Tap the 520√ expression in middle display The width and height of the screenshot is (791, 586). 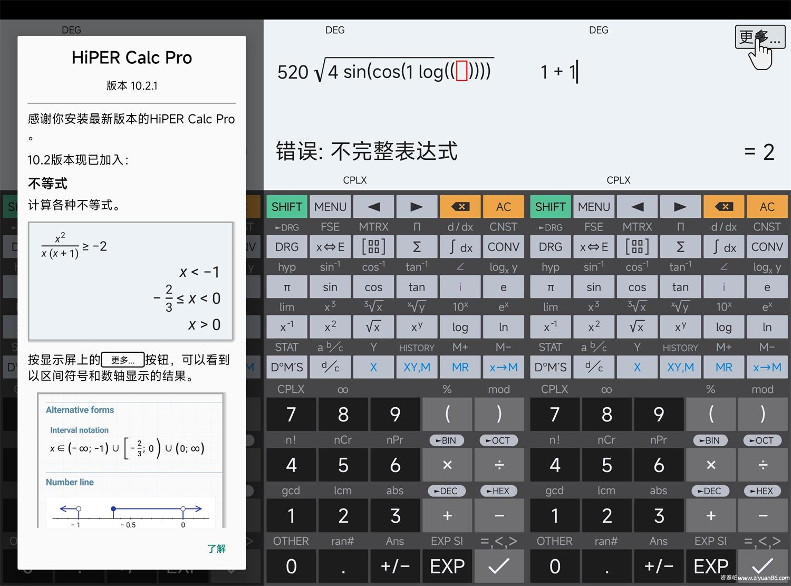point(385,71)
